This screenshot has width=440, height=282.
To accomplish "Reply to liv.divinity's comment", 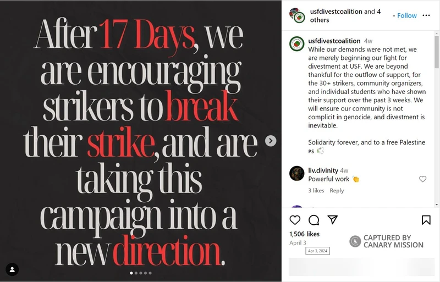I will [x=337, y=191].
